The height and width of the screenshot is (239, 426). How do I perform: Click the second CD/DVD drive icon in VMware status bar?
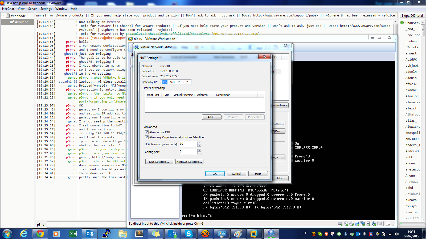[x=351, y=224]
